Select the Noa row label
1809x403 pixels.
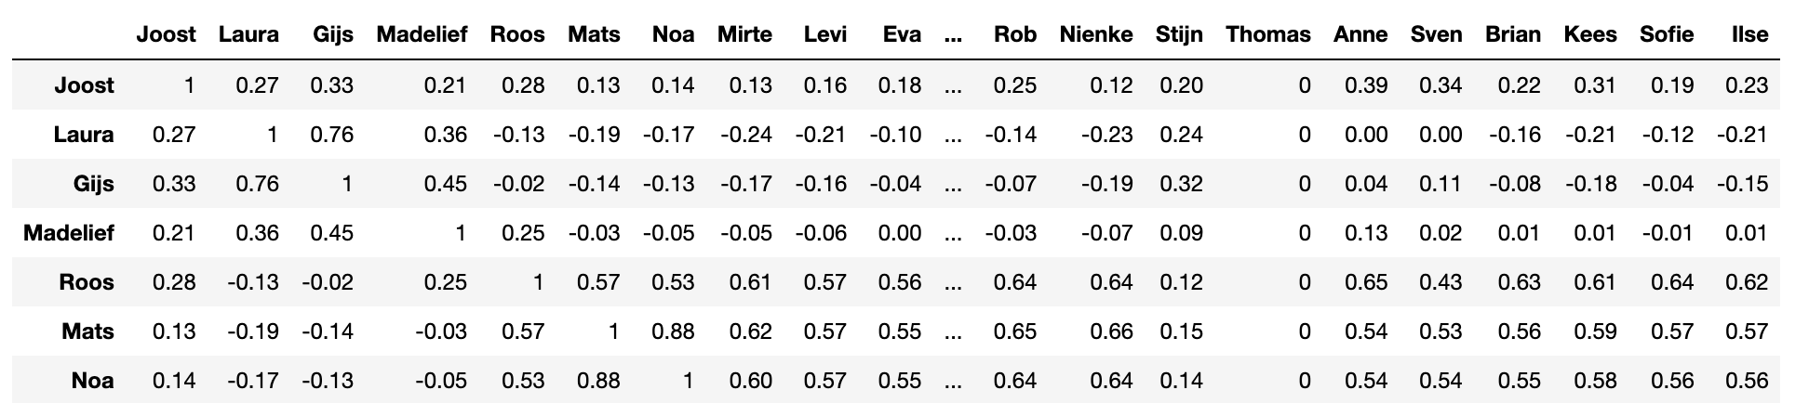coord(93,381)
